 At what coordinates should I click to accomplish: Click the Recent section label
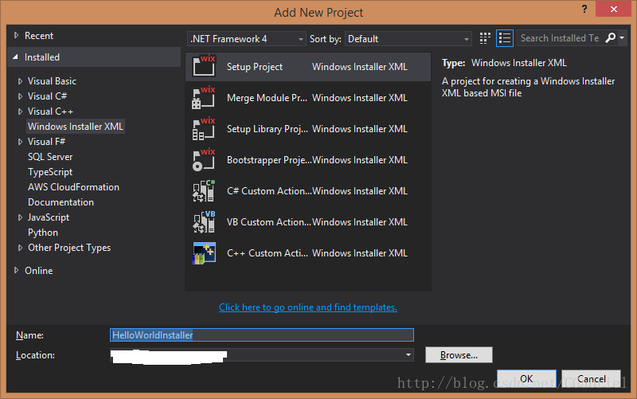coord(38,36)
